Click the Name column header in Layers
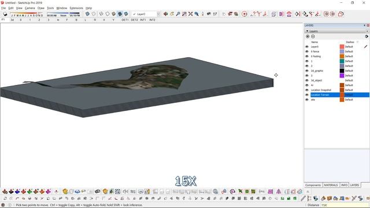The width and height of the screenshot is (370, 208). 314,42
